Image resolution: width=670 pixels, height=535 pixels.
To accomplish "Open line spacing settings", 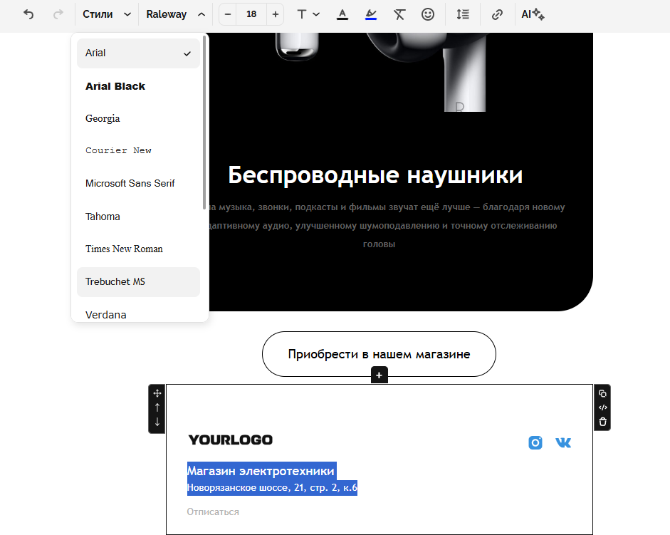I will pyautogui.click(x=463, y=14).
